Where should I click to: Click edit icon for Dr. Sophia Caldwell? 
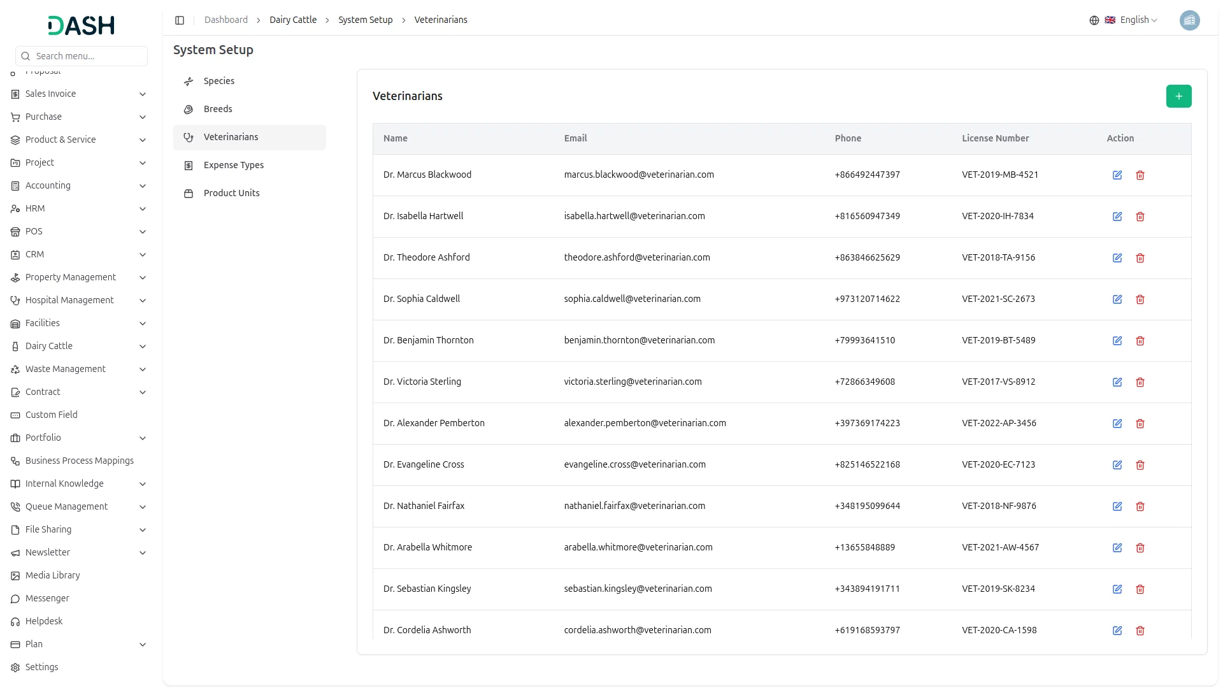tap(1117, 299)
